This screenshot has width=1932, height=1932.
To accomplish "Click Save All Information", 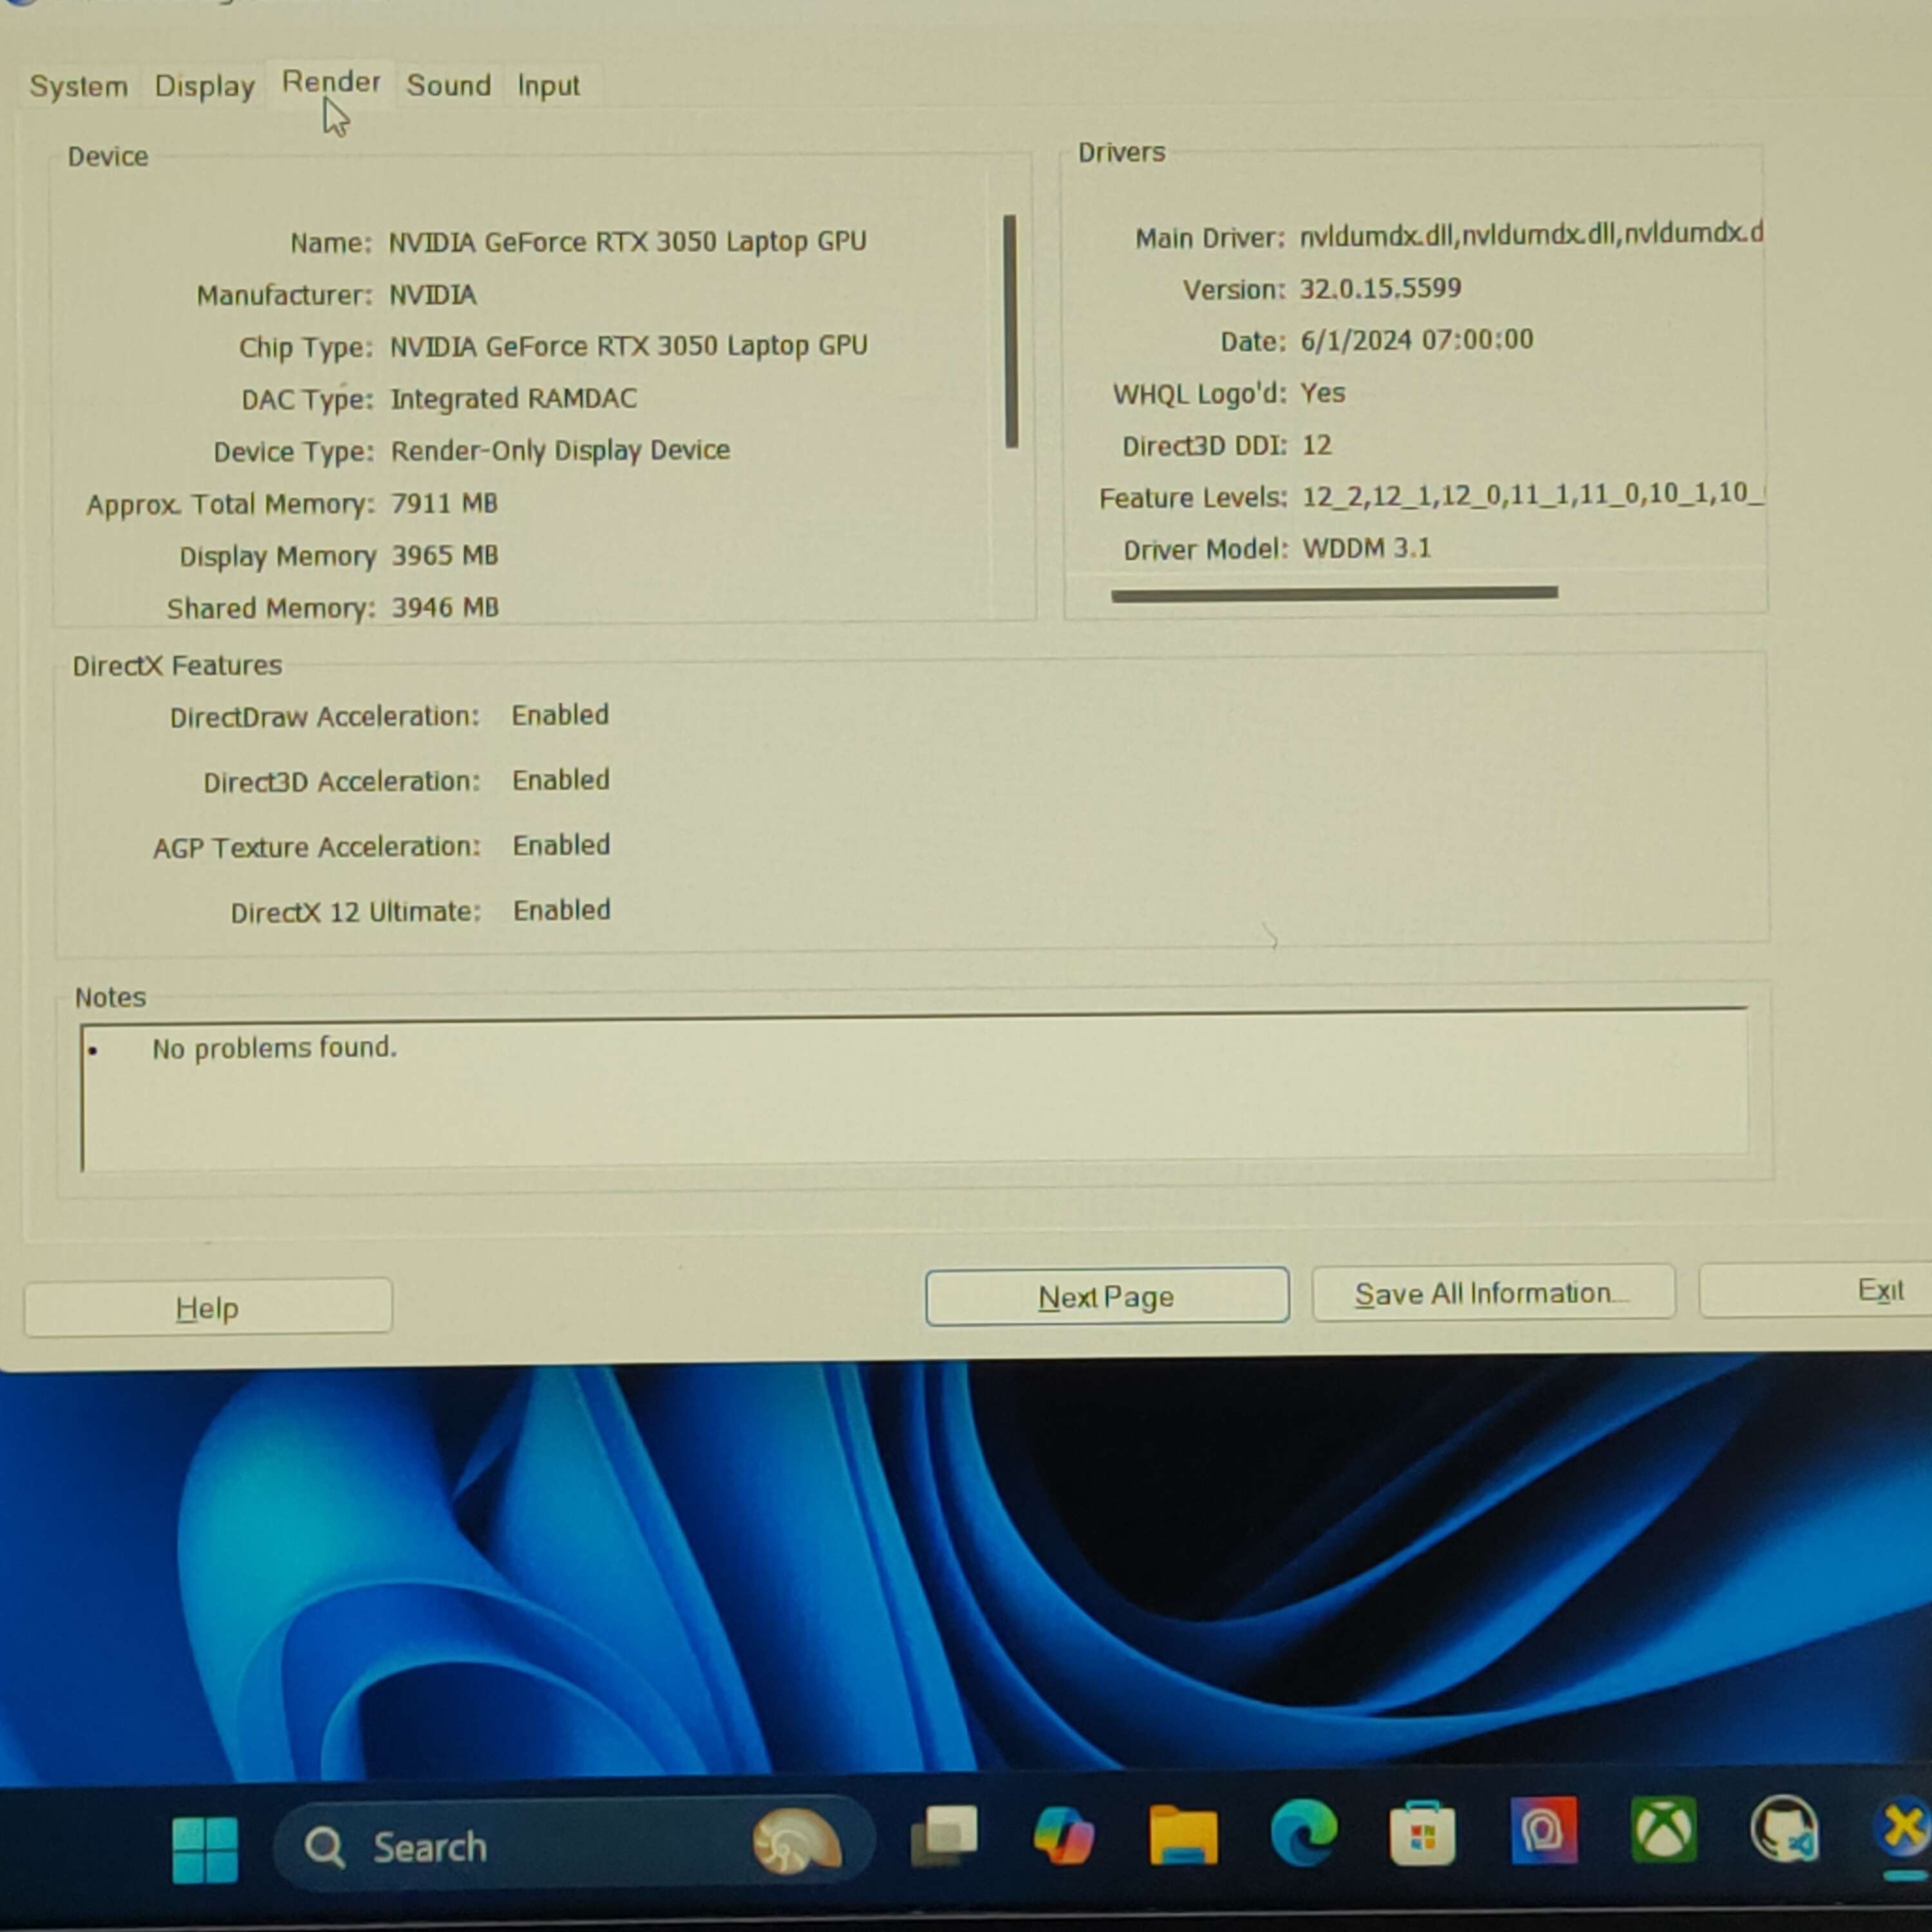I will pos(1491,1292).
